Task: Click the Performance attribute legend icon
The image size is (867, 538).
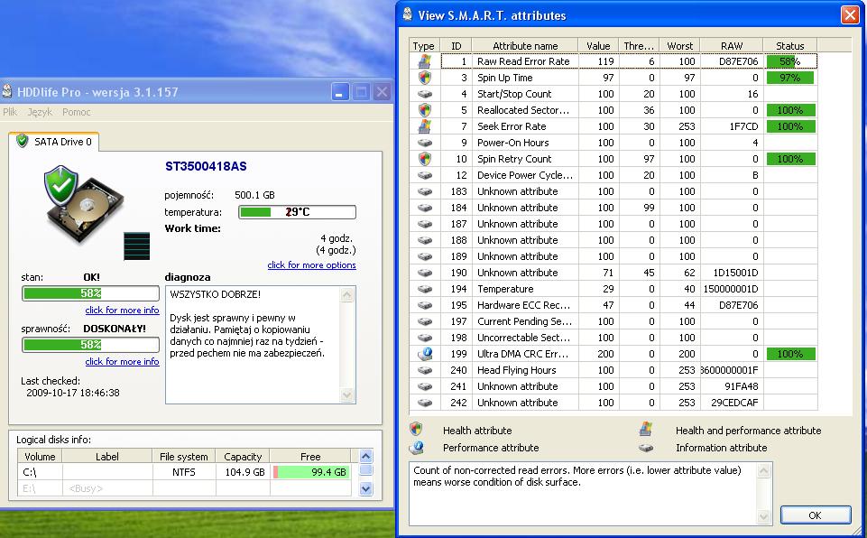Action: tap(417, 447)
